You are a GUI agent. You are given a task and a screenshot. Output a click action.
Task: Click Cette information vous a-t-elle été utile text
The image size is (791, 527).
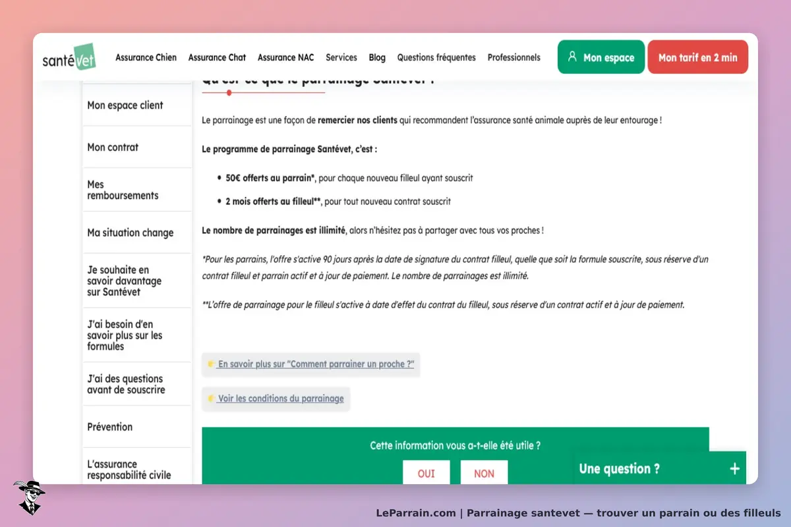point(455,445)
